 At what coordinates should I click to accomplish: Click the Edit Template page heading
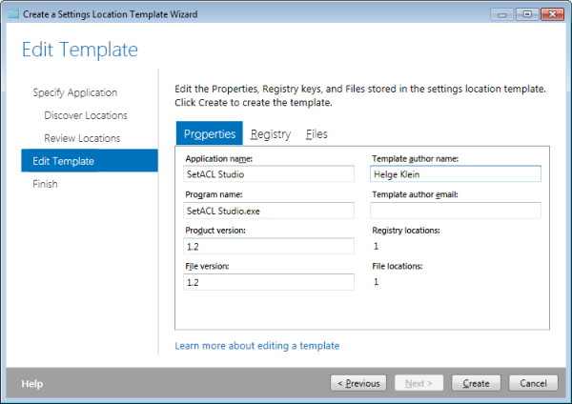coord(80,50)
